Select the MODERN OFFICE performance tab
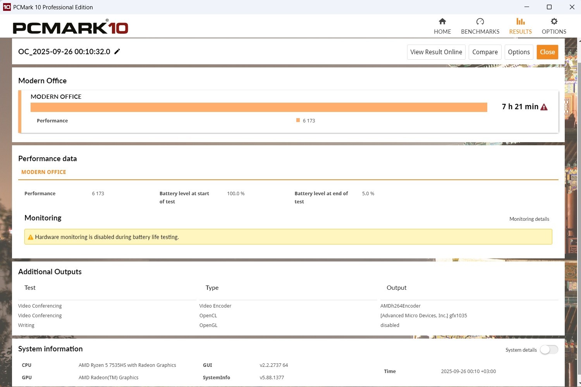The width and height of the screenshot is (581, 387). point(43,172)
